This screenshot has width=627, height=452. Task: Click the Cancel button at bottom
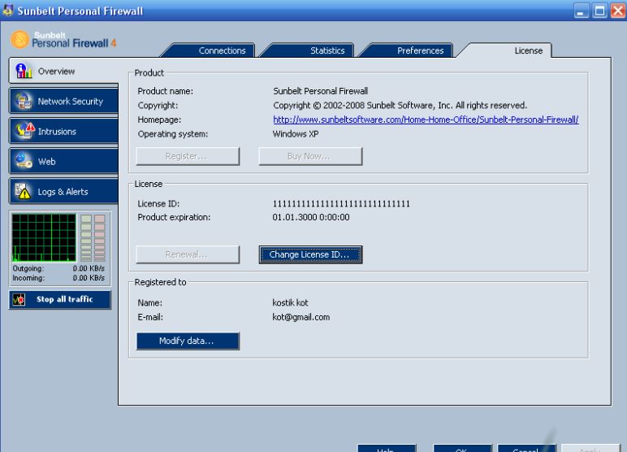(526, 449)
